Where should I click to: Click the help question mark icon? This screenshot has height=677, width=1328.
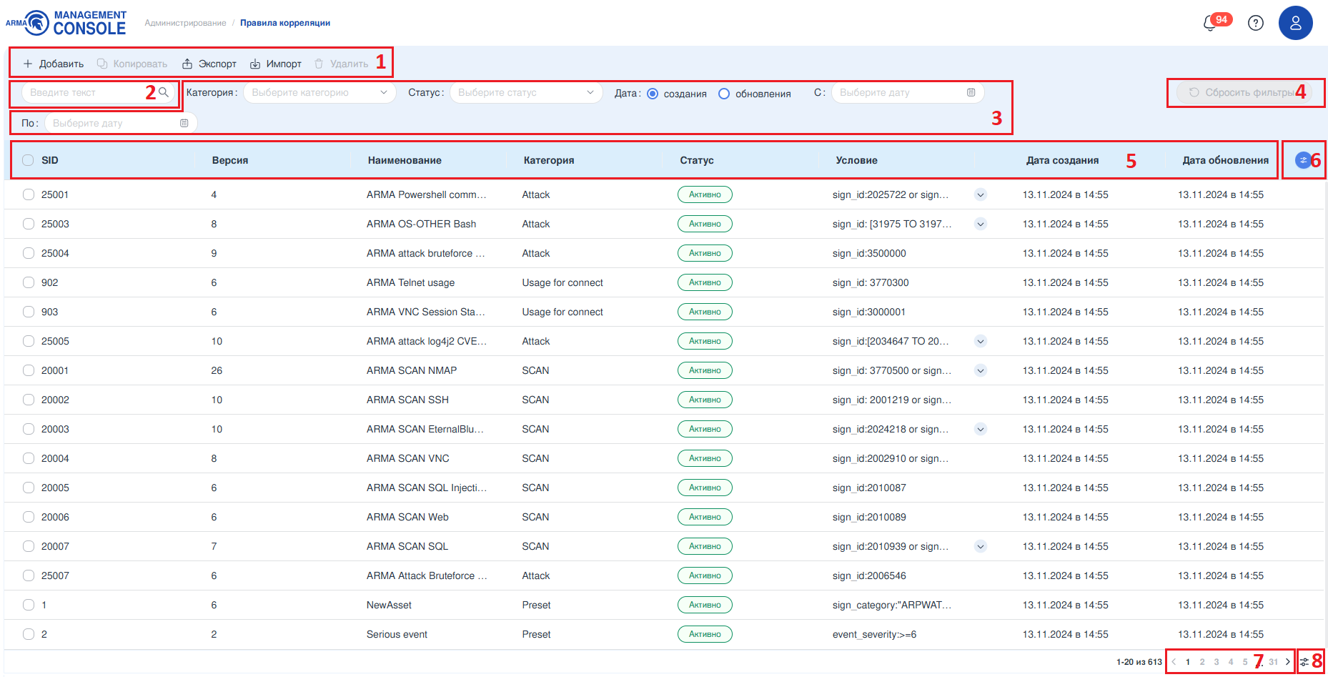(x=1255, y=23)
